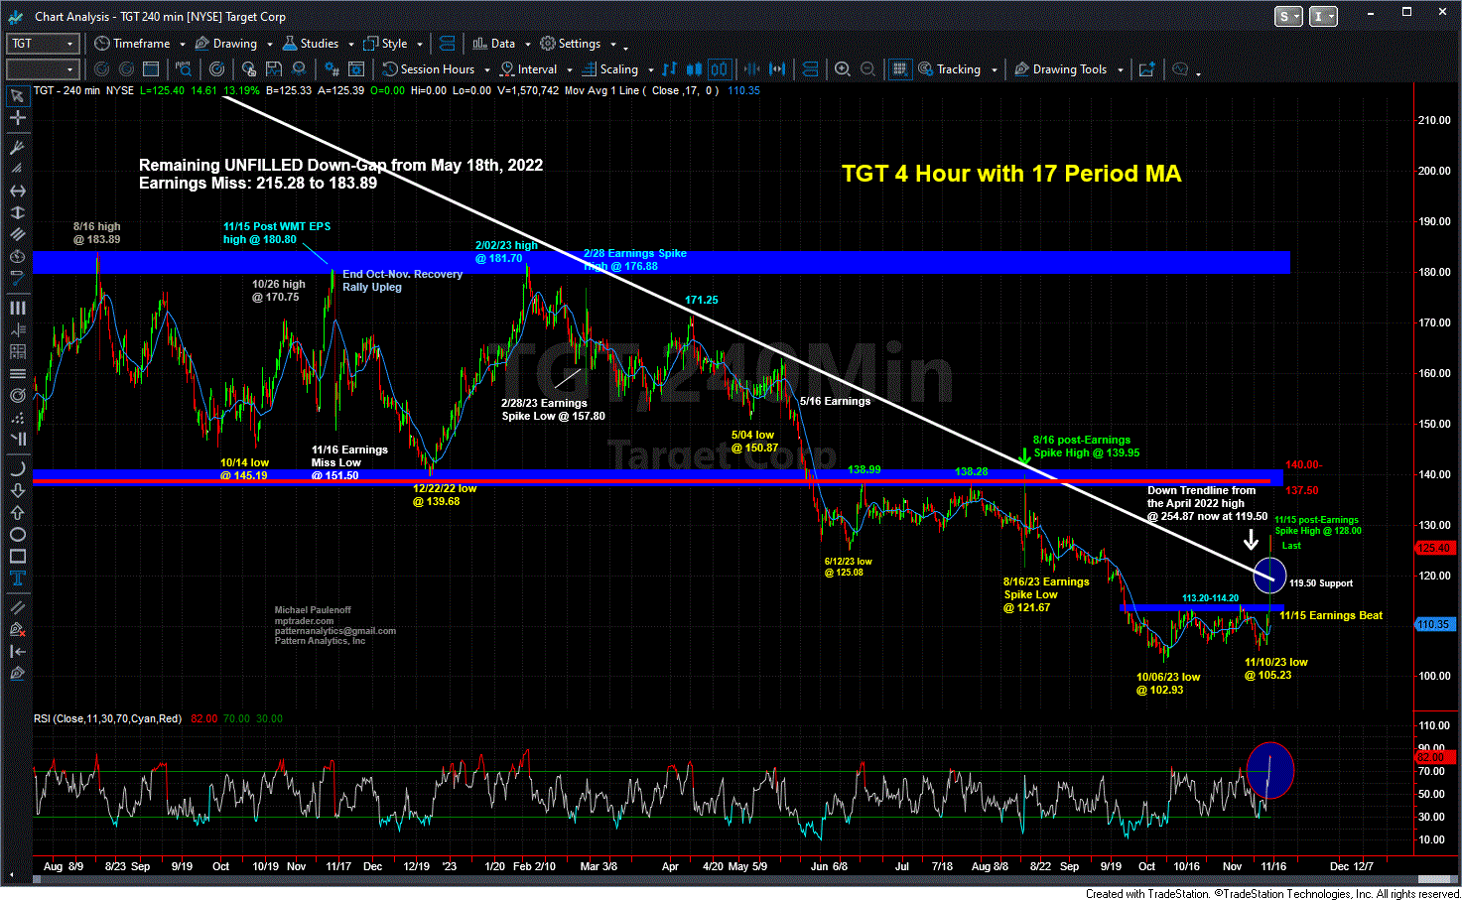
Task: Toggle expand bar spacing
Action: tap(777, 68)
